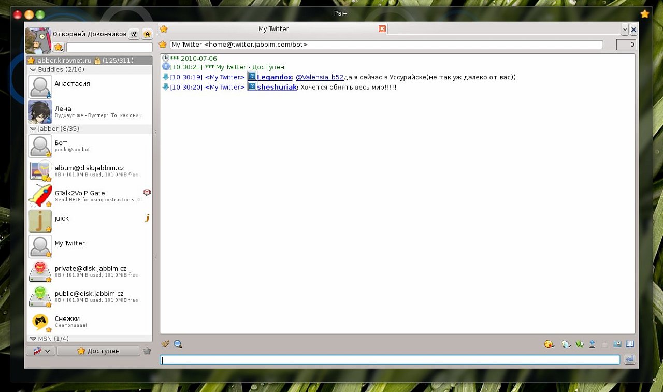Open message history book icon

[629, 344]
